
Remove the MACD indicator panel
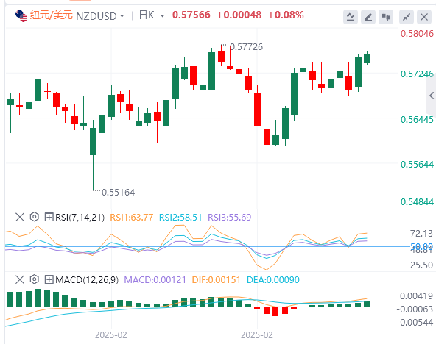[x=20, y=279]
